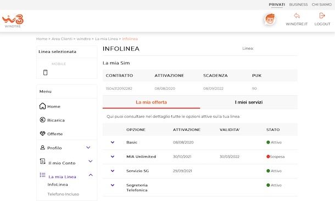Image resolution: width=335 pixels, height=201 pixels.
Task: Click La mia Linea breadcrumb link
Action: coord(107,39)
